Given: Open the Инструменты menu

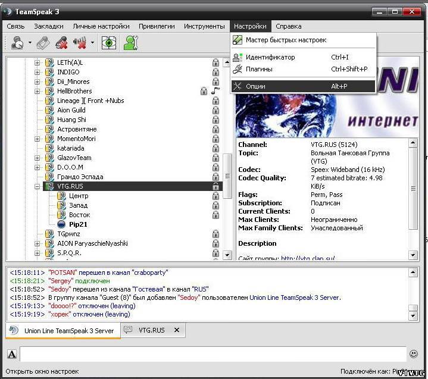Looking at the screenshot, I should pos(204,26).
